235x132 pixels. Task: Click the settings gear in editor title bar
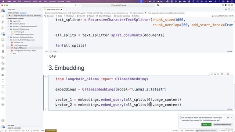226,10
